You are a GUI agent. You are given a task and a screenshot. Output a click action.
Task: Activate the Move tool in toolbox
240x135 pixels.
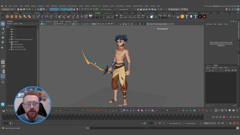(3, 37)
